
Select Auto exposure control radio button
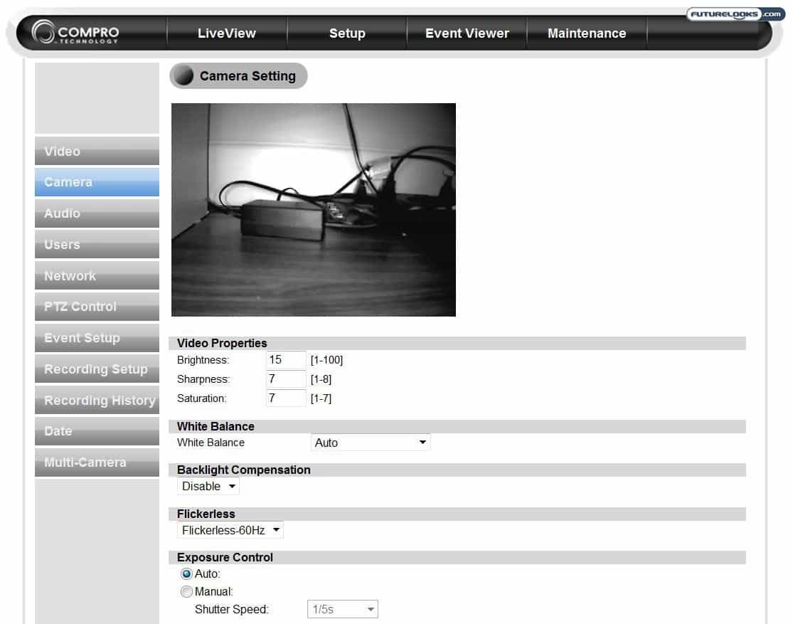[186, 573]
